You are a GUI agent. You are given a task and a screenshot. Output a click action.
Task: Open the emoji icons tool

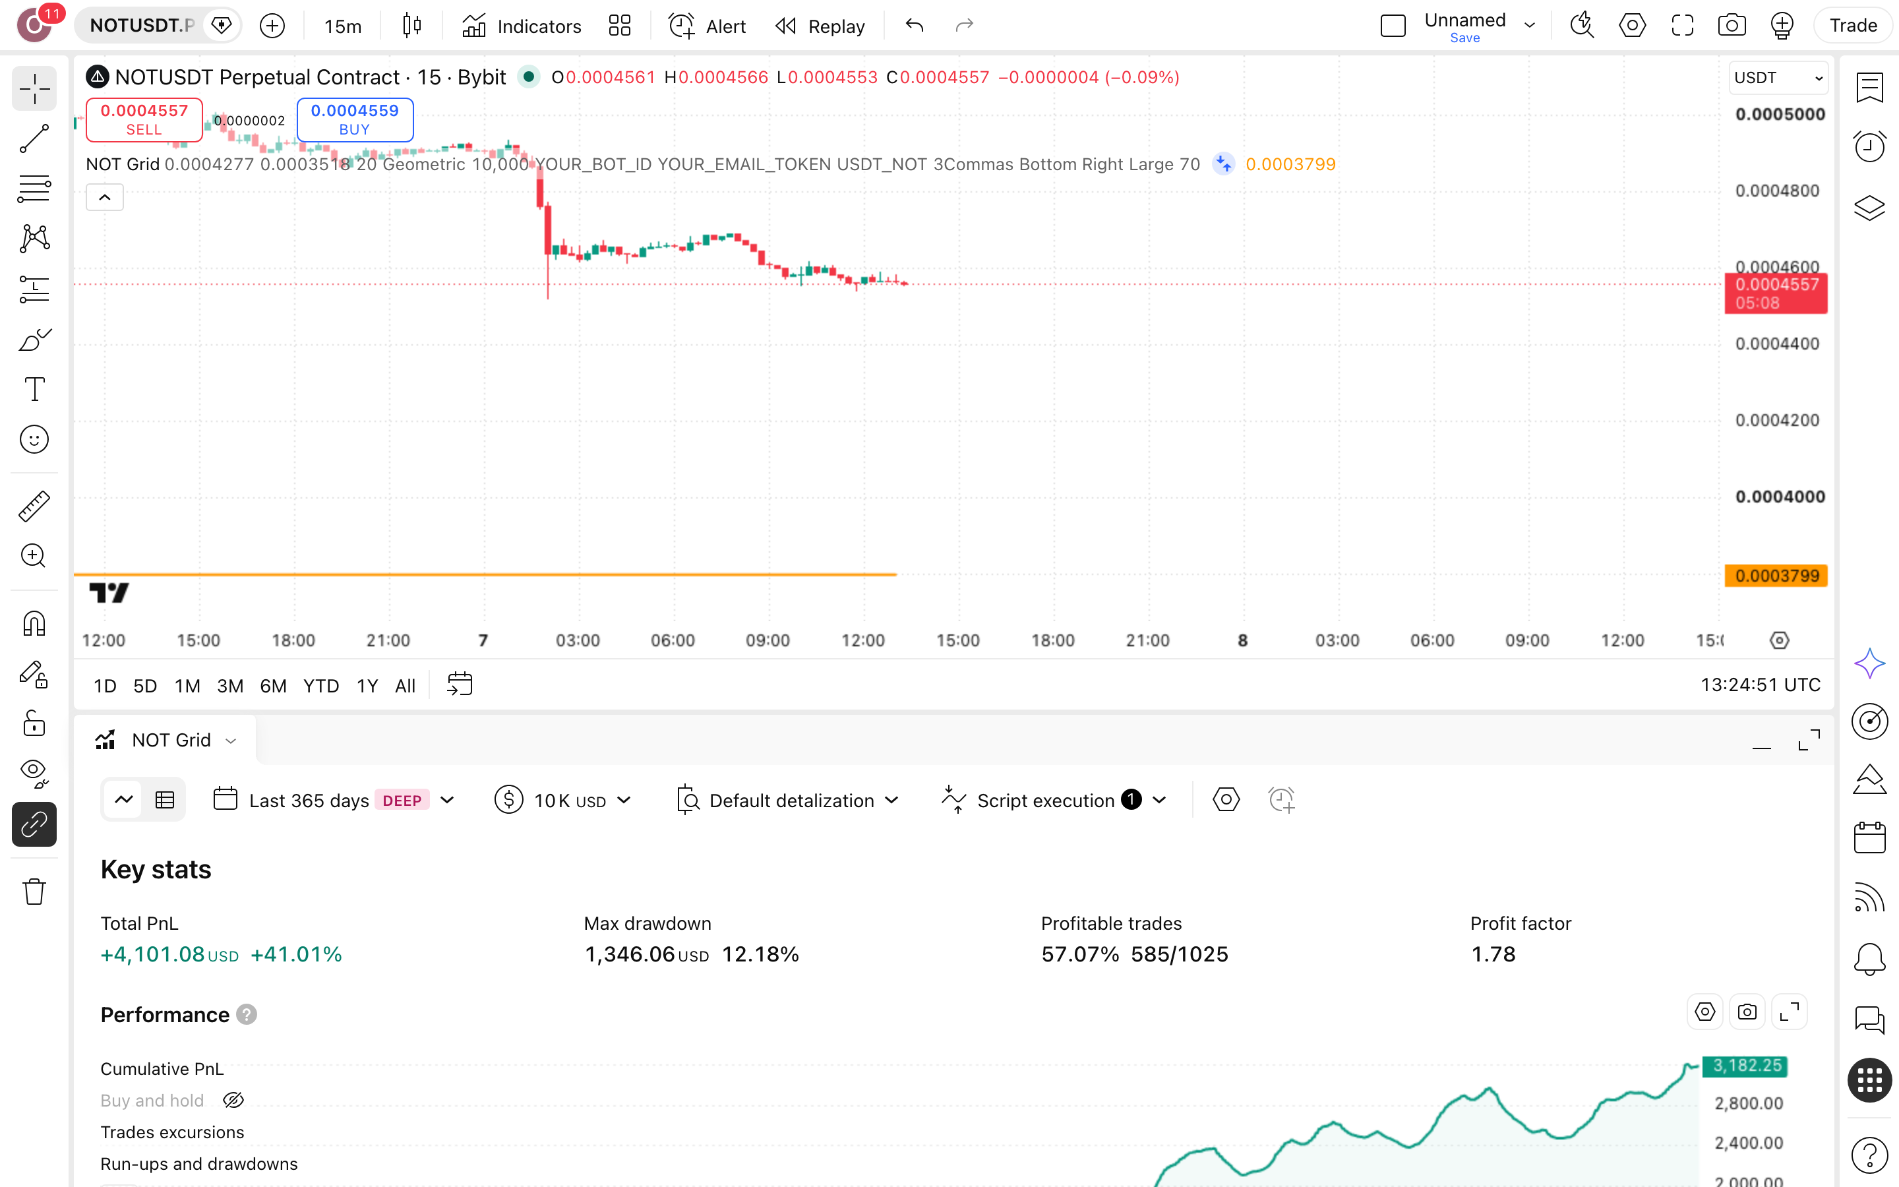[x=34, y=440]
